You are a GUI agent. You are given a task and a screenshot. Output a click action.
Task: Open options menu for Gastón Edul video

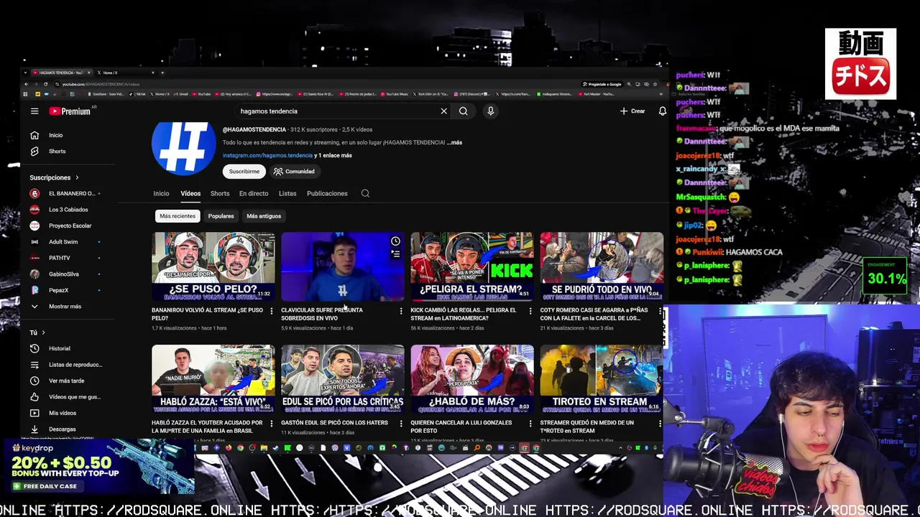pos(401,424)
